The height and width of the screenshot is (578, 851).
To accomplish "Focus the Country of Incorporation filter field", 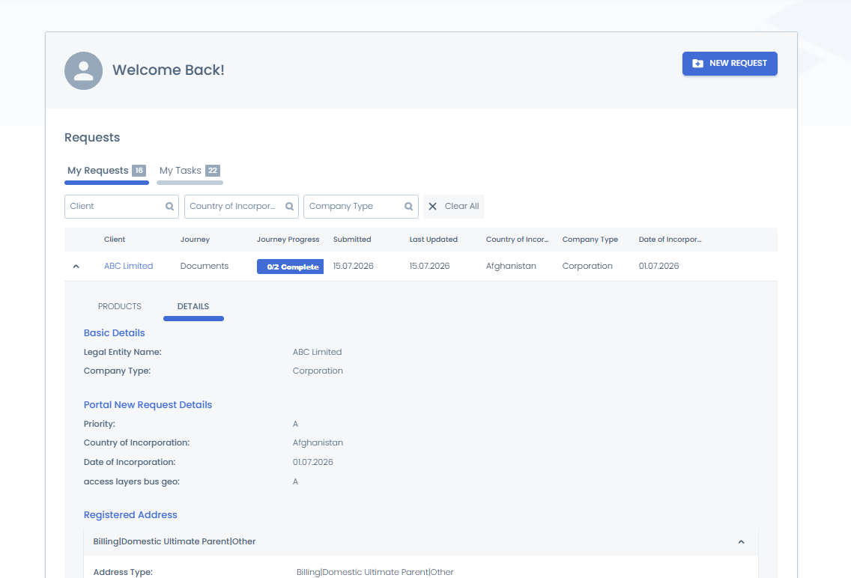I will point(241,207).
